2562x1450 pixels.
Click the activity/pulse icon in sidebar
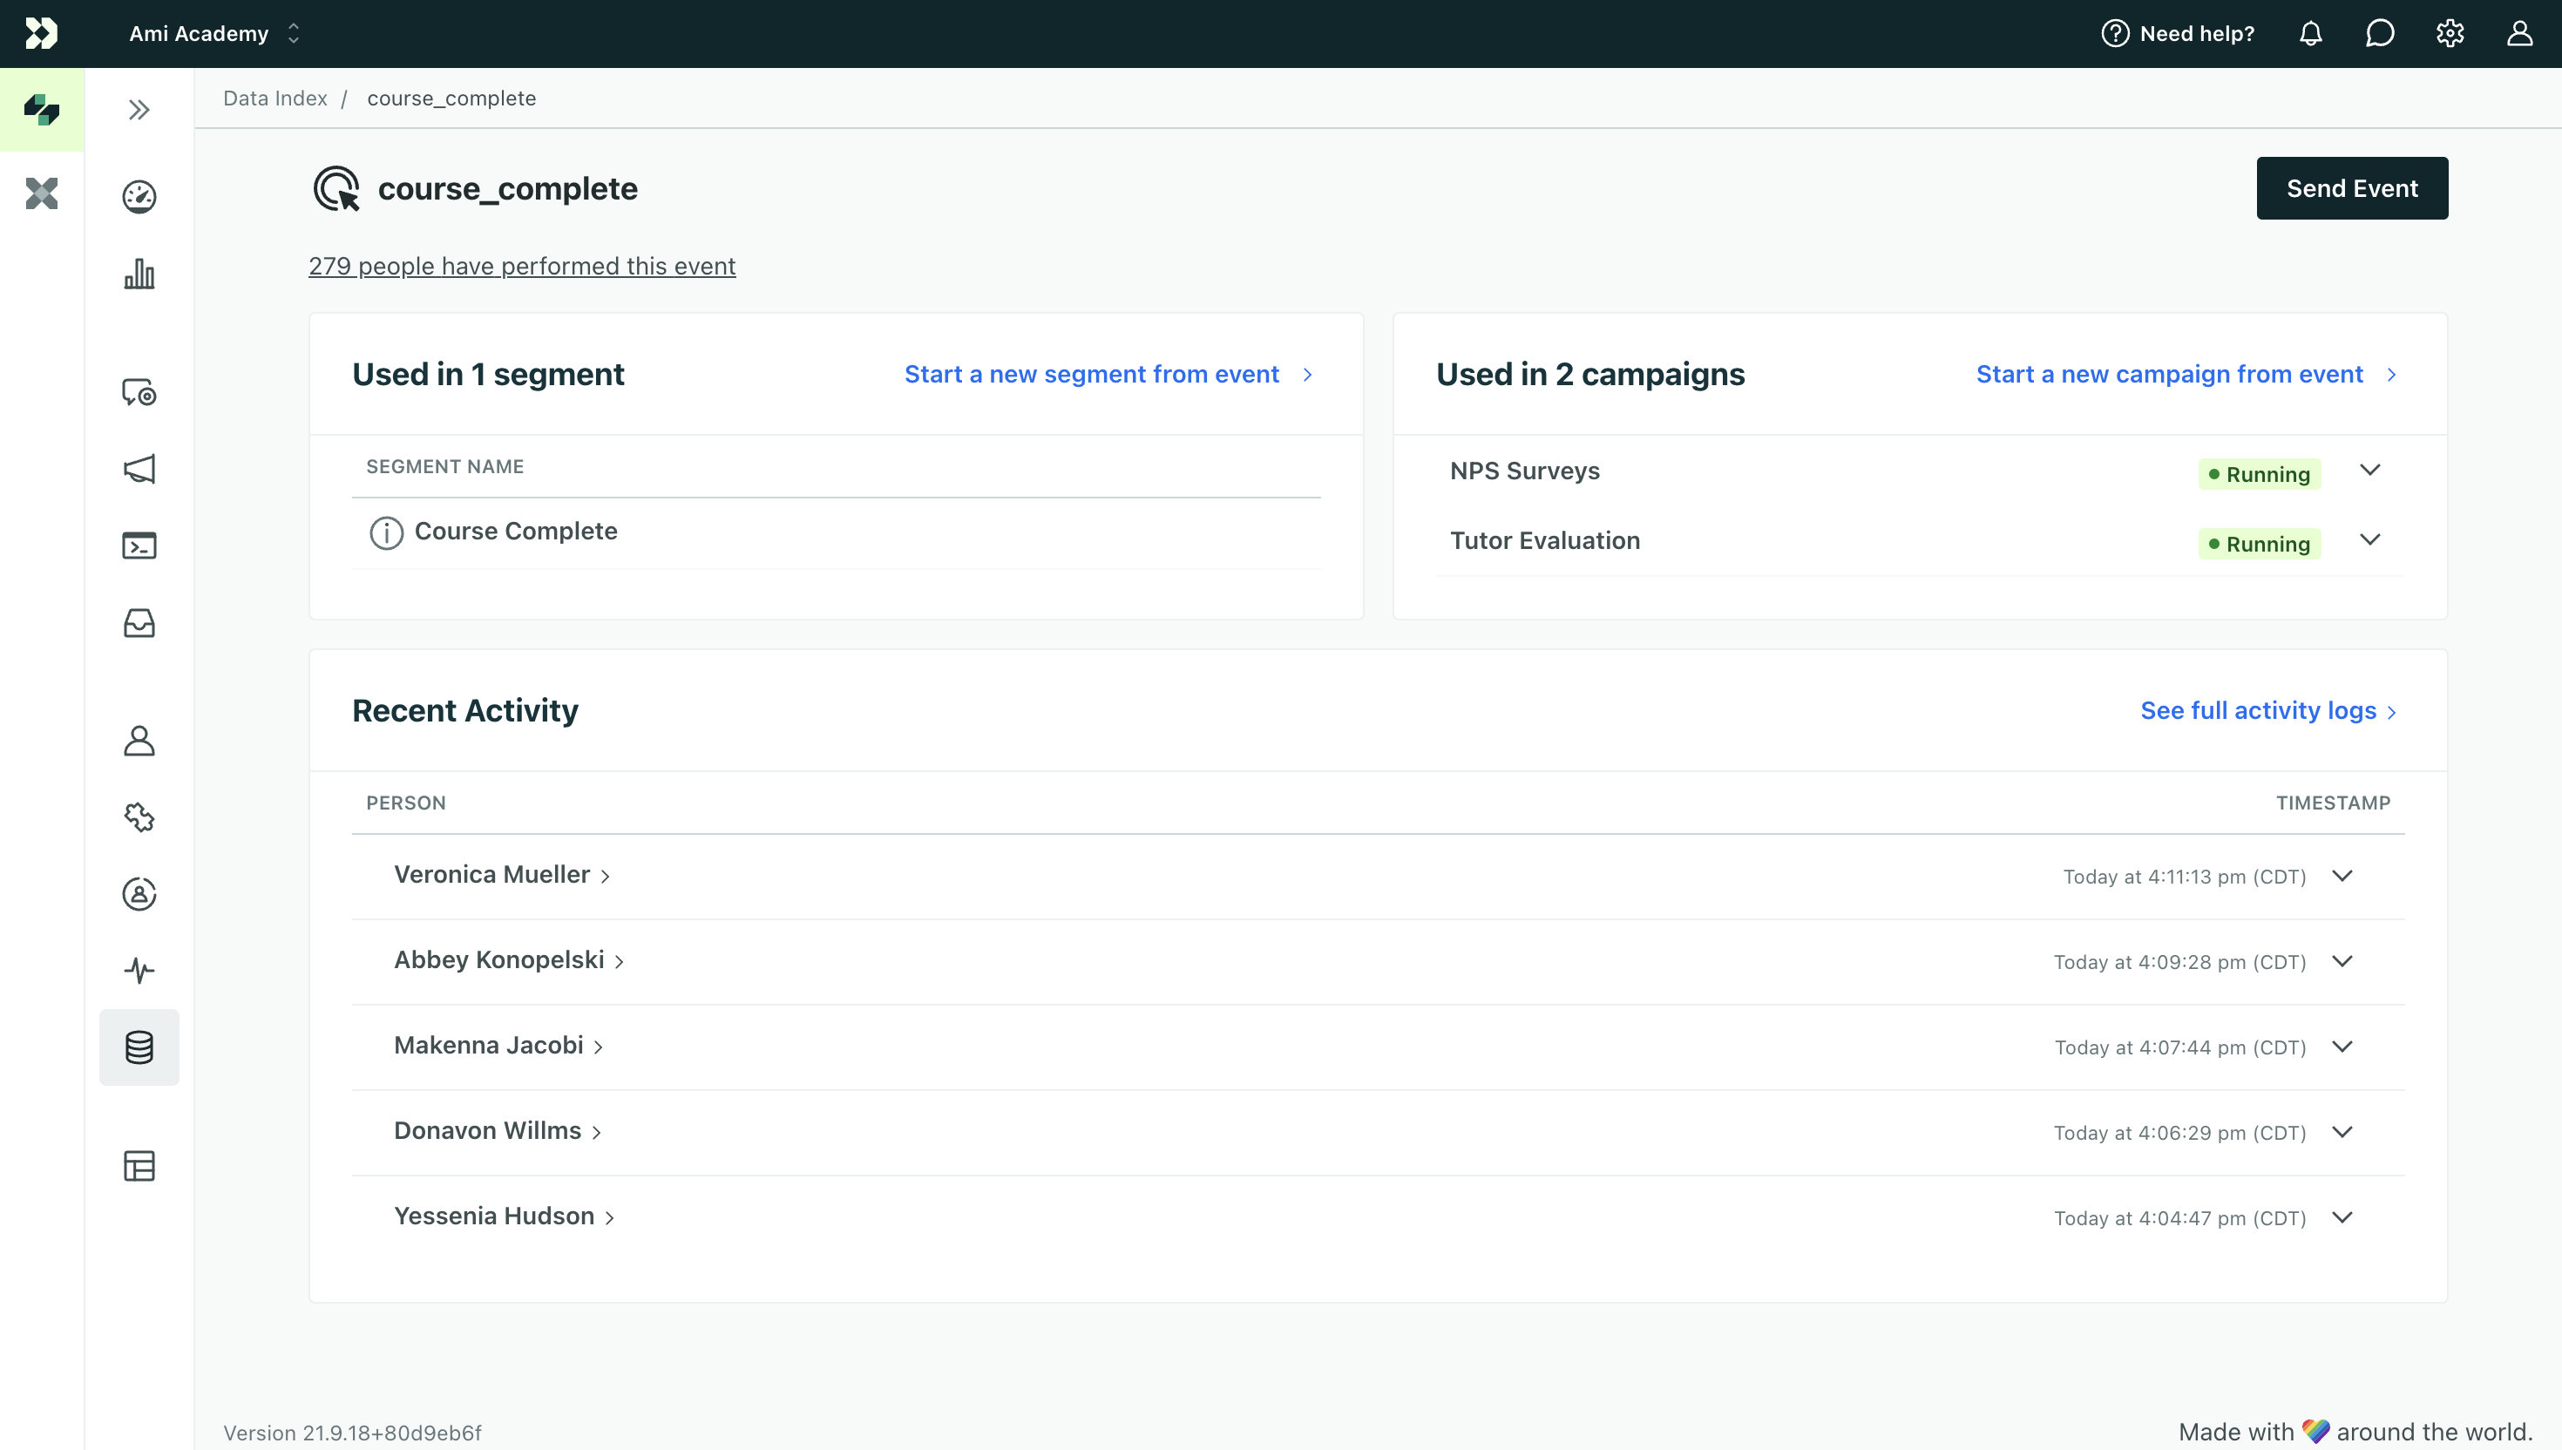[139, 970]
